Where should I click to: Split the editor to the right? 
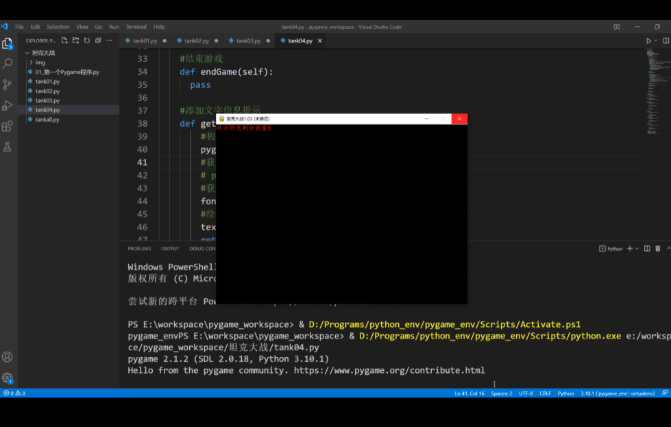(x=666, y=40)
